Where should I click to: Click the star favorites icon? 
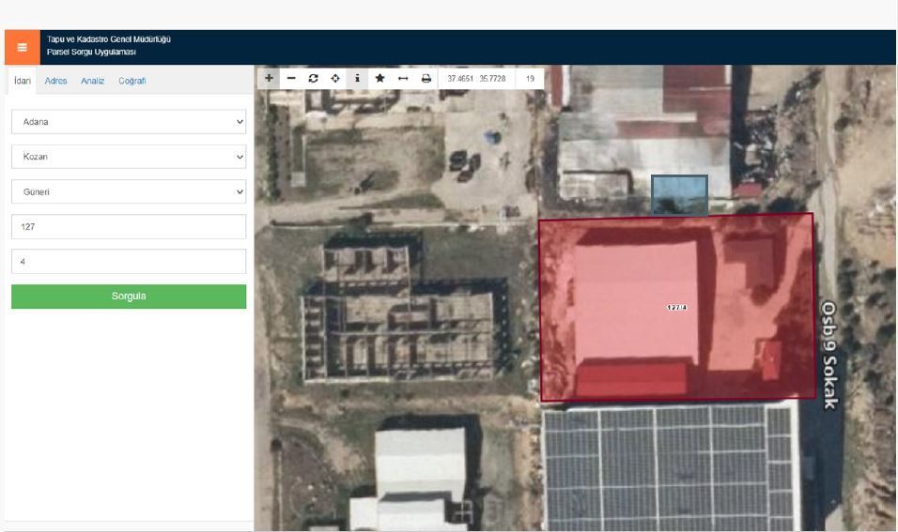[x=379, y=79]
